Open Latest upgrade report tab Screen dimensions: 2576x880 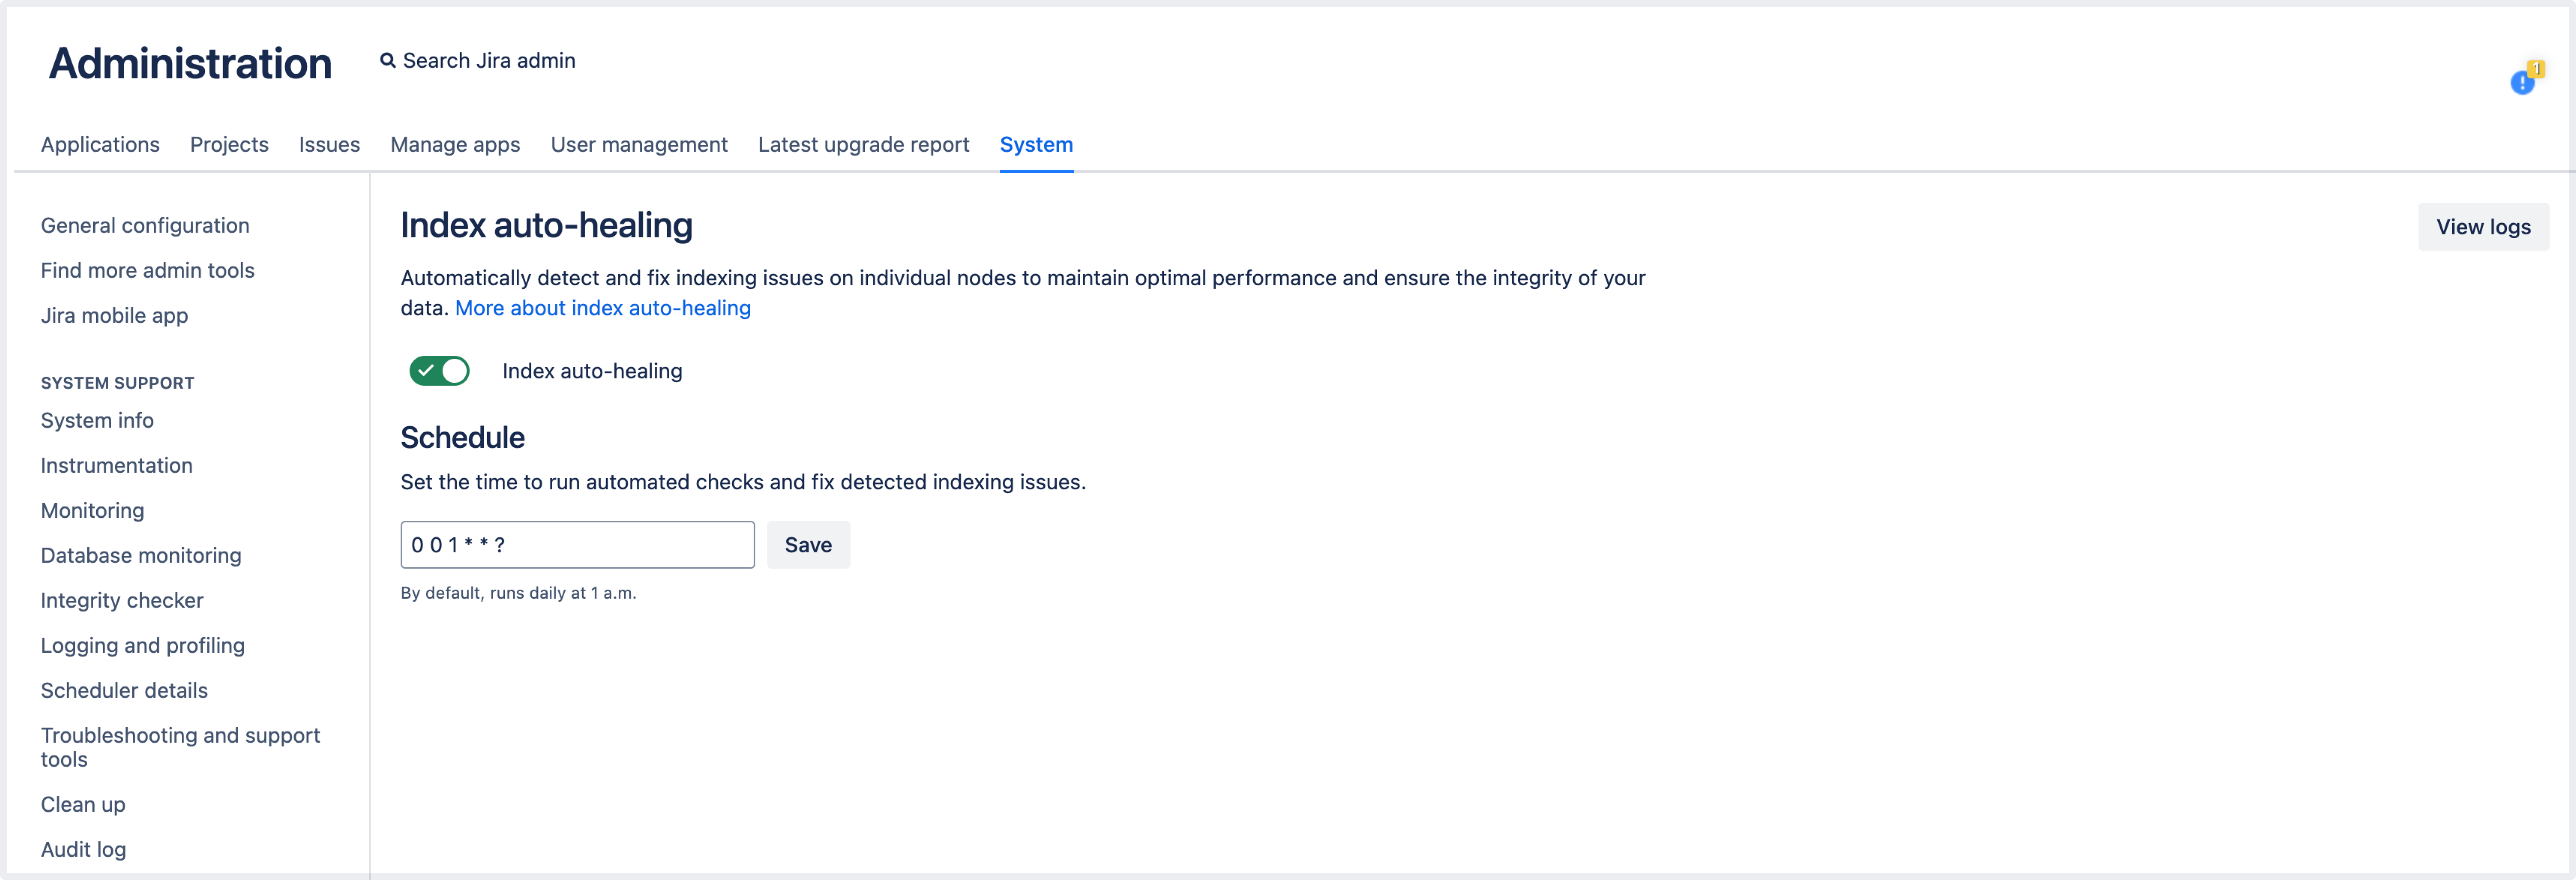point(863,144)
